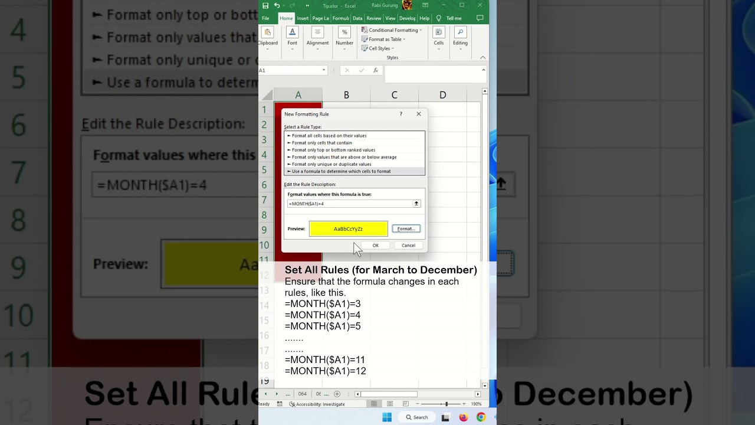755x425 pixels.
Task: Open the Developer ribbon tab
Action: (408, 18)
